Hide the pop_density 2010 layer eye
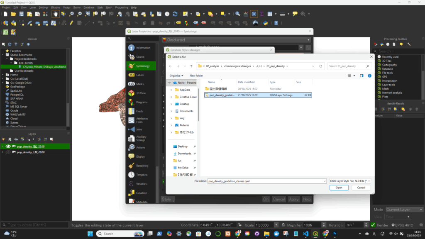This screenshot has width=425, height=239. pos(8,146)
